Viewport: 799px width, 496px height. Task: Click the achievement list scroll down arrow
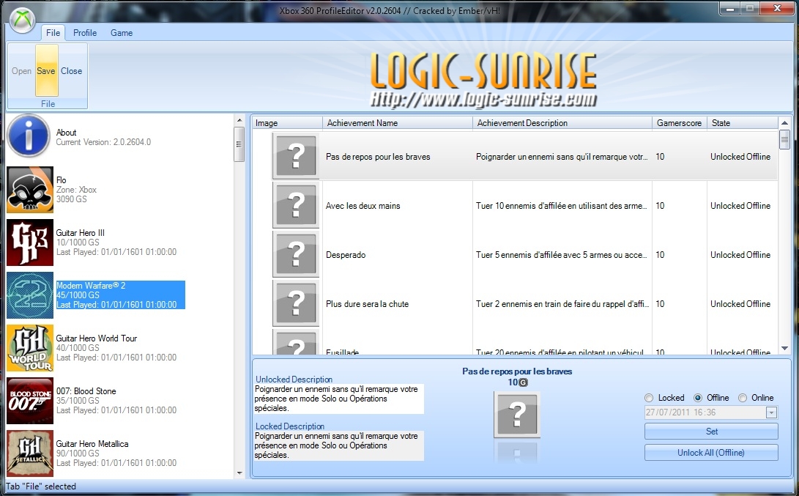pos(785,349)
